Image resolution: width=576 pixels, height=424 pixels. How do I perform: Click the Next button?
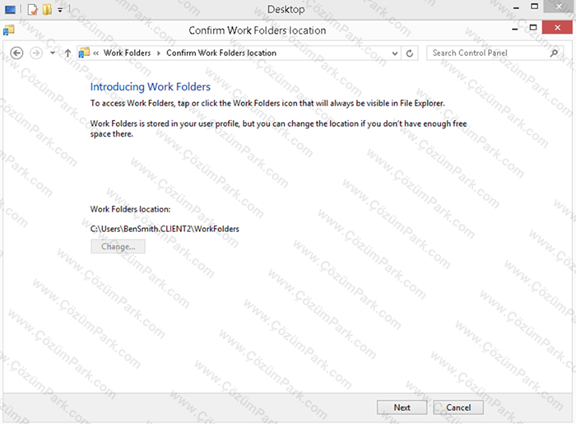(402, 408)
